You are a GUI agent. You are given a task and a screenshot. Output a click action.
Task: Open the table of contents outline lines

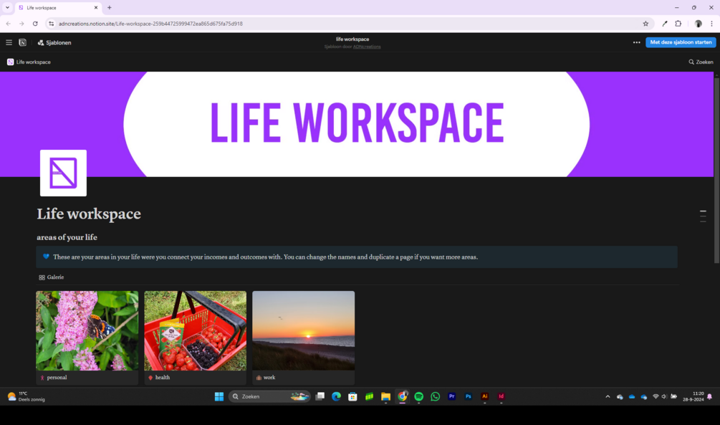(703, 216)
